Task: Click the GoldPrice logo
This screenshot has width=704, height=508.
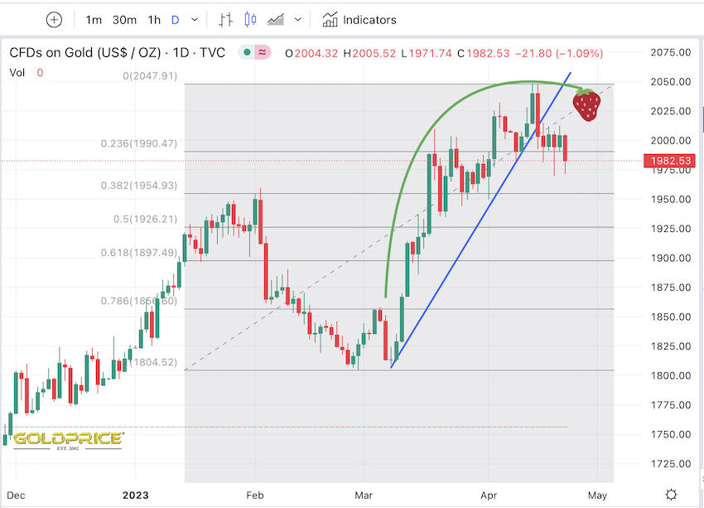Action: tap(69, 438)
